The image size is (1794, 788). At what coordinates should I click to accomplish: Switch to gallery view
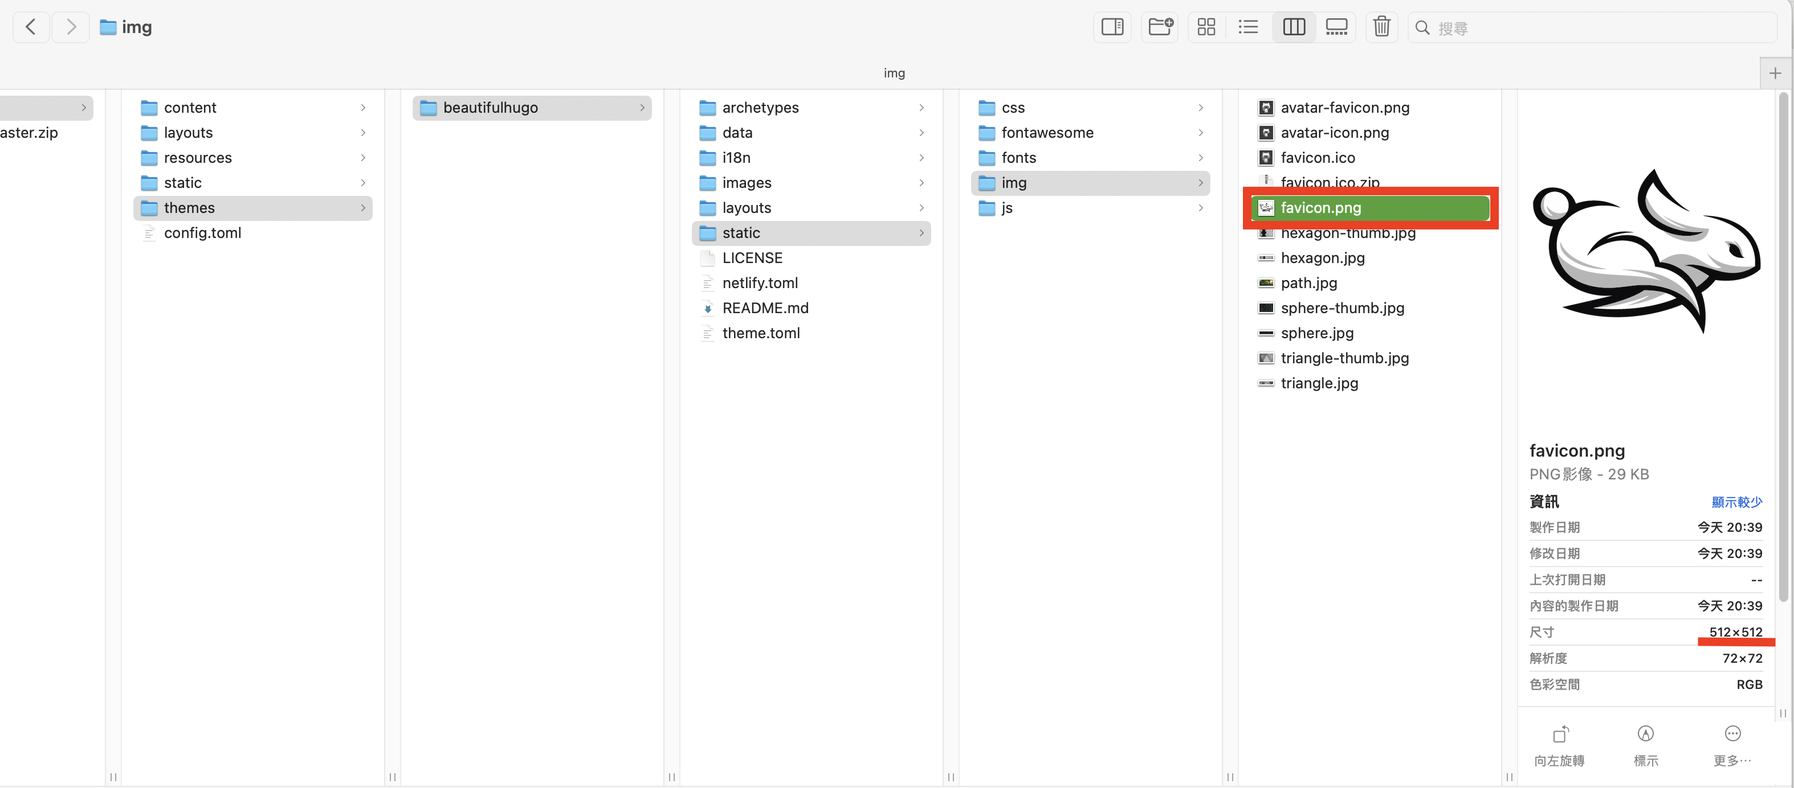coord(1336,27)
